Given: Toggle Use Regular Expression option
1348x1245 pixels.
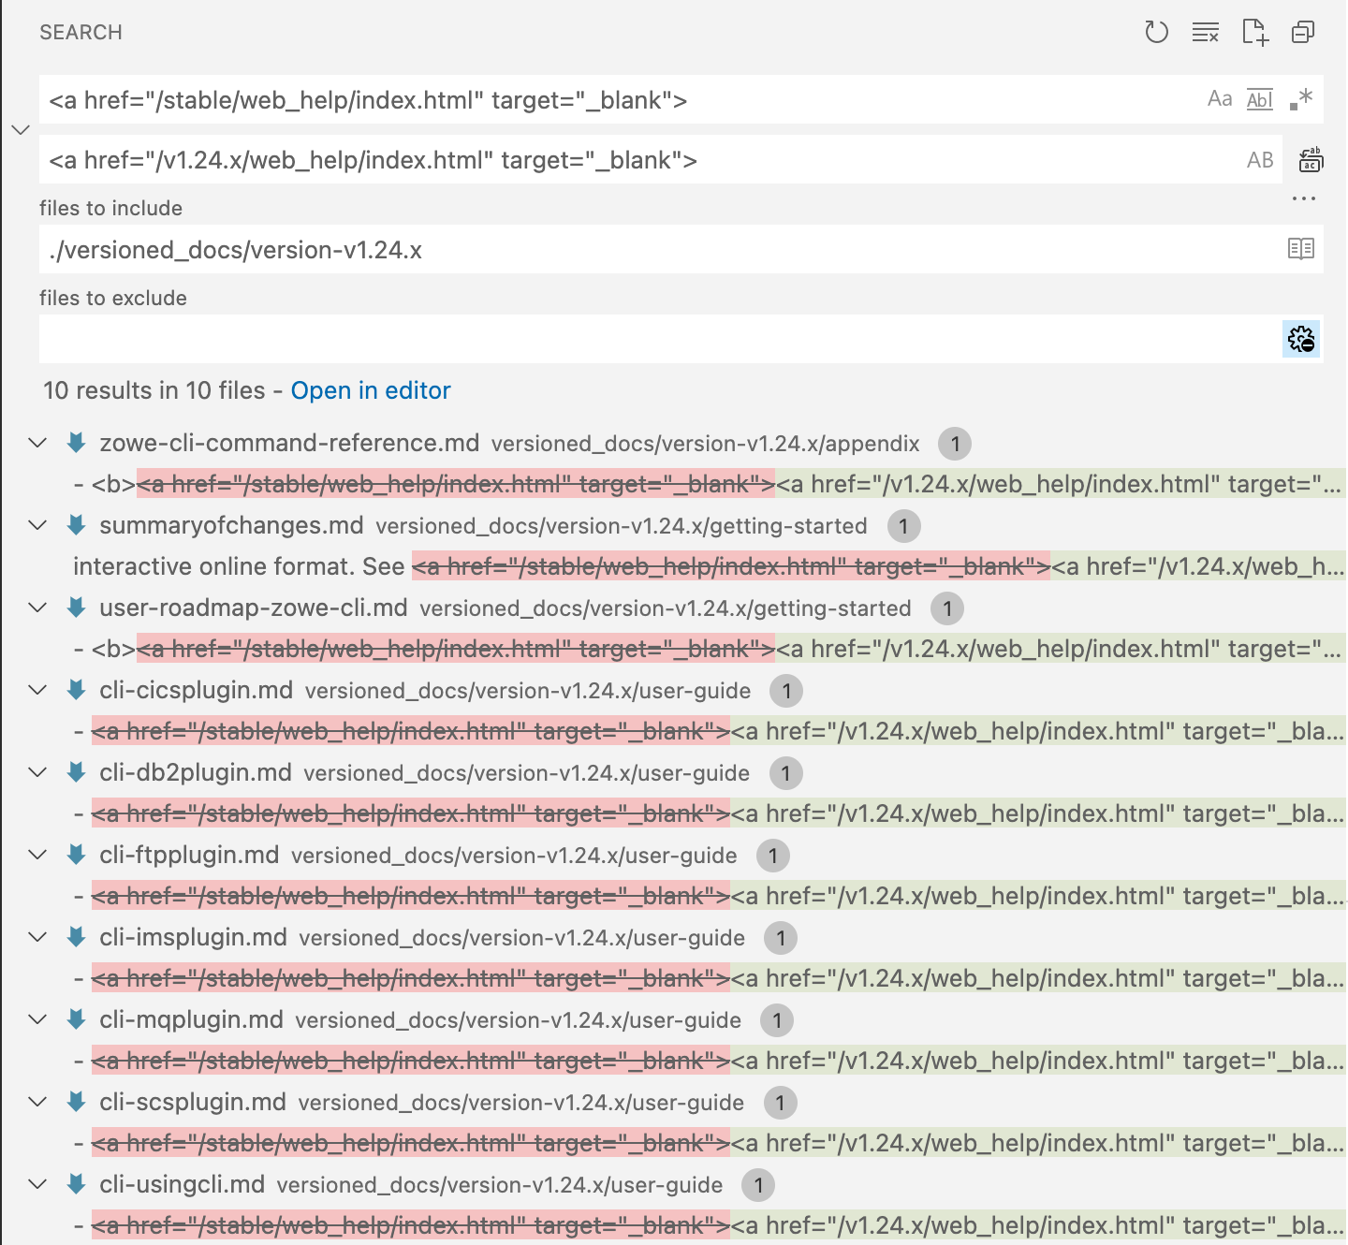Looking at the screenshot, I should tap(1301, 99).
